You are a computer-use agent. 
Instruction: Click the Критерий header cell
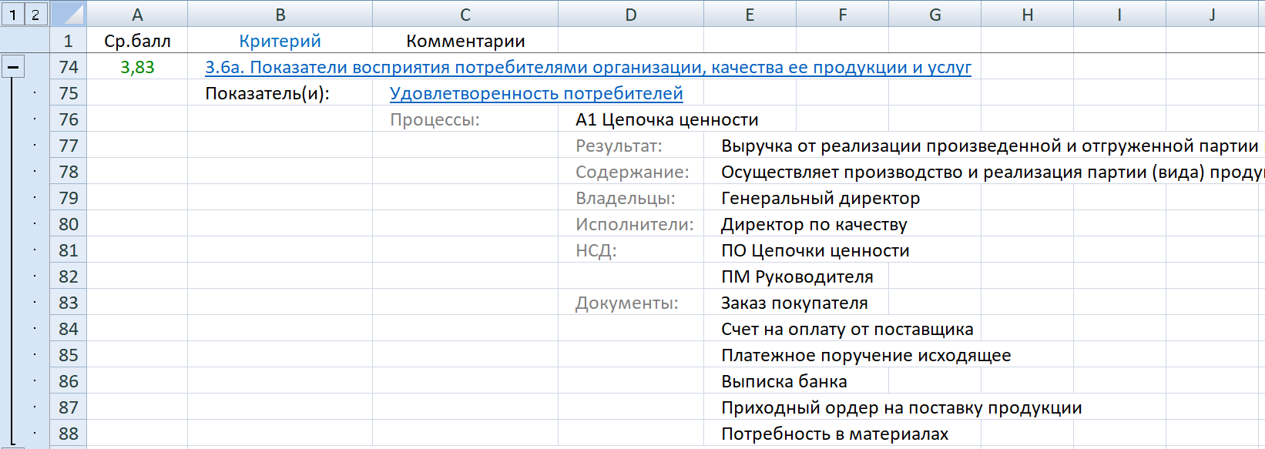[280, 42]
